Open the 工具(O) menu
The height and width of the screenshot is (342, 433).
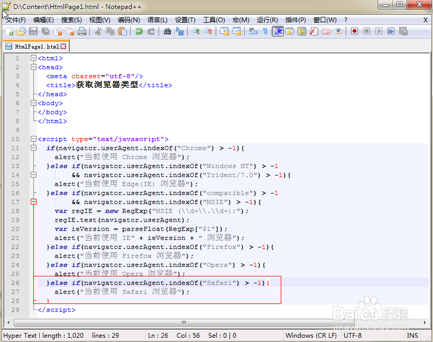click(214, 20)
